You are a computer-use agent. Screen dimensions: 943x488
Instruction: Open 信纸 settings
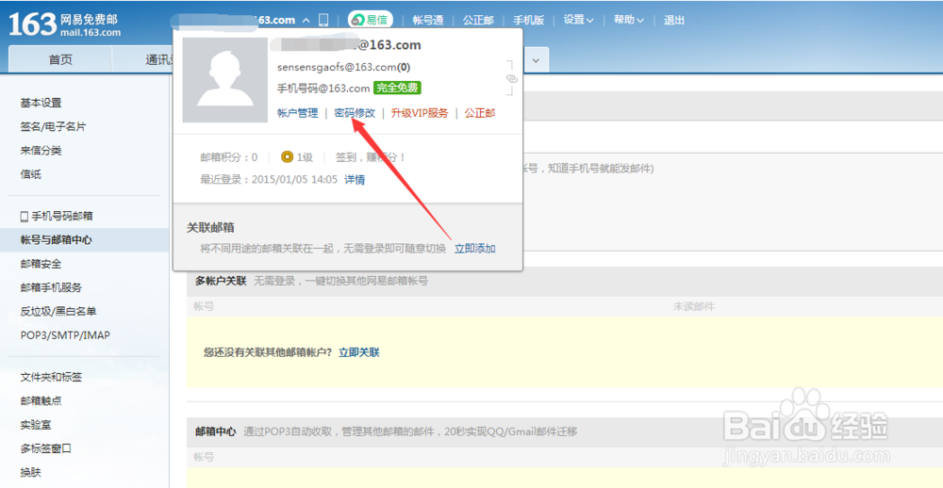31,174
